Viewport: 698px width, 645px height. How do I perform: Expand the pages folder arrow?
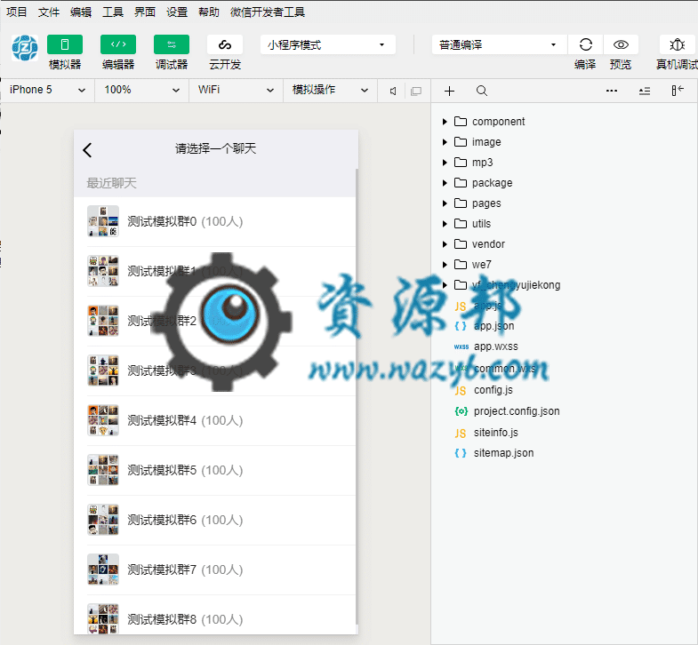coord(445,203)
